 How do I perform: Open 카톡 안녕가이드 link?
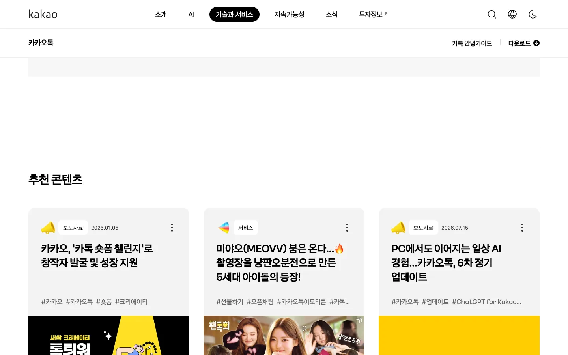(x=472, y=43)
